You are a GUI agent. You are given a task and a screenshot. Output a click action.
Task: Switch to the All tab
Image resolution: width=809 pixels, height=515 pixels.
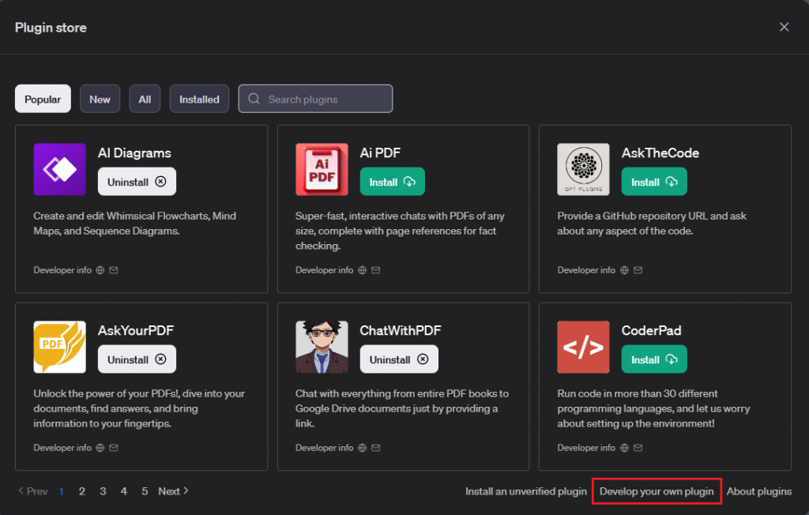click(145, 99)
